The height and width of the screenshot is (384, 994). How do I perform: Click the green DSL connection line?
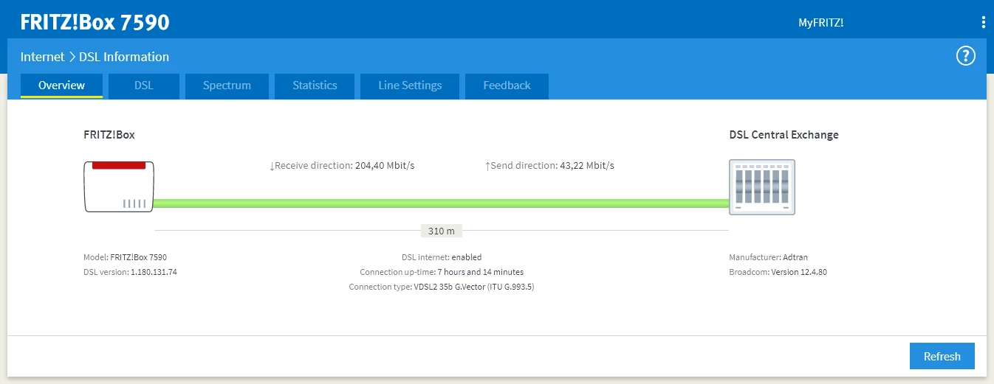(441, 203)
